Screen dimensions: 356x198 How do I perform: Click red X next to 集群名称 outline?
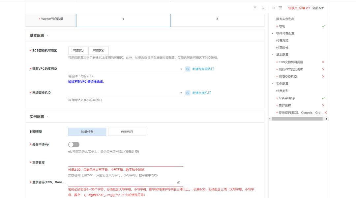[x=323, y=105]
